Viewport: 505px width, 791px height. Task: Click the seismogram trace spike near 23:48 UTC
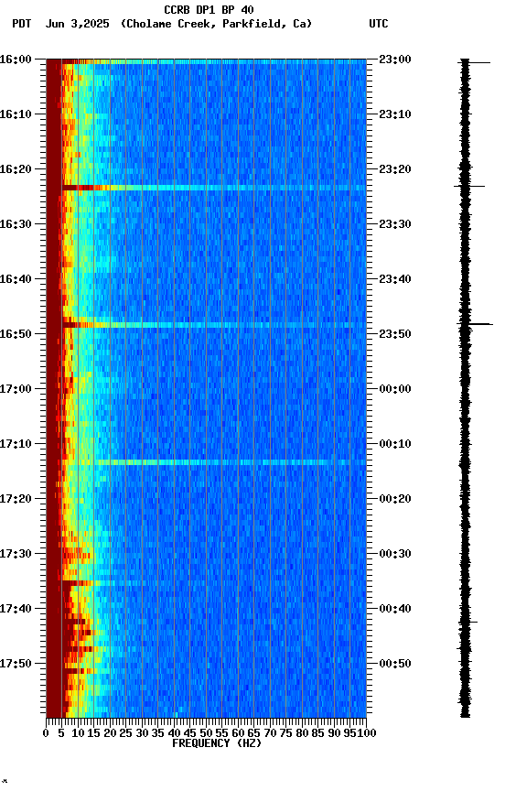click(475, 324)
